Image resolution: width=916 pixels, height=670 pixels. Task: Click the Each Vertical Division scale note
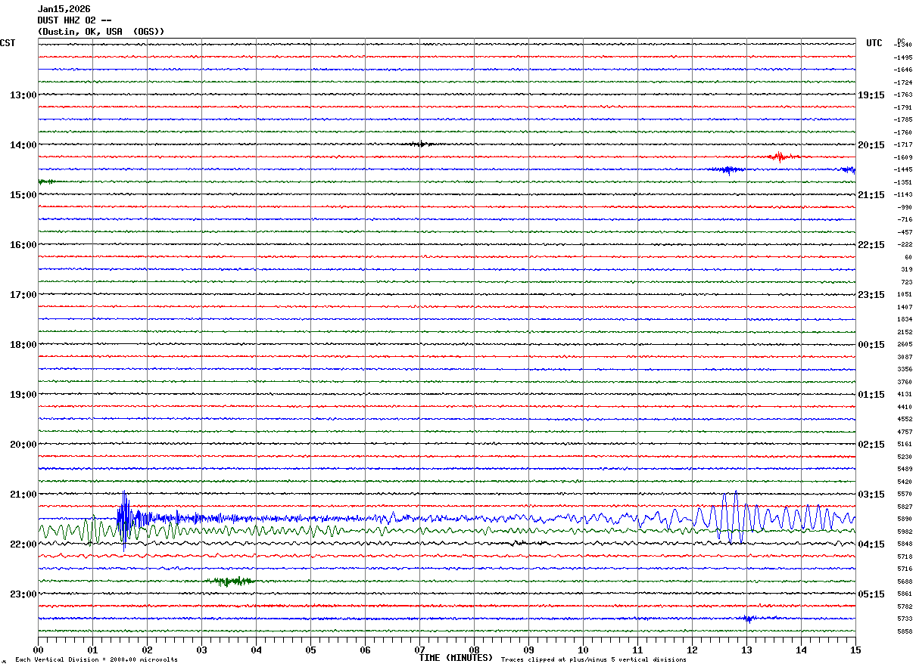pyautogui.click(x=96, y=659)
